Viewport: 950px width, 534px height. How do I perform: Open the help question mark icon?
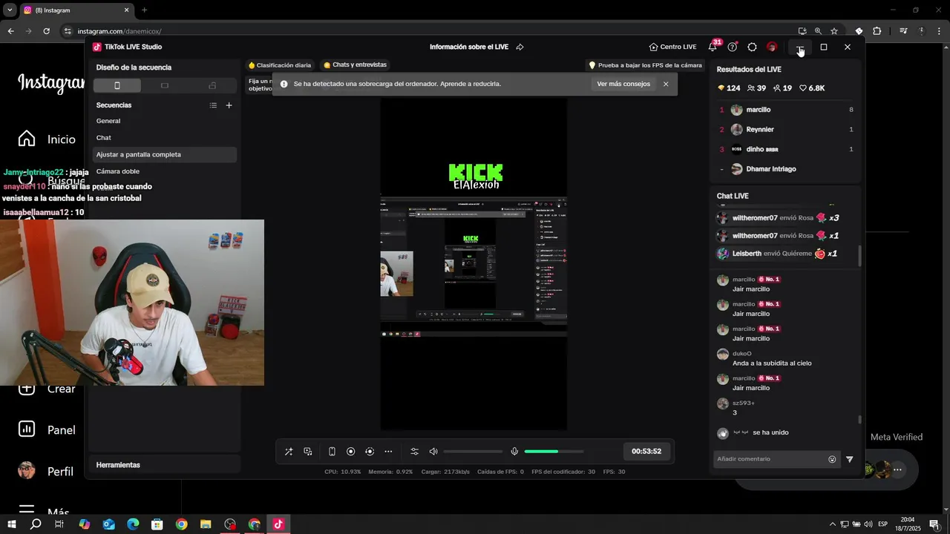click(x=733, y=47)
